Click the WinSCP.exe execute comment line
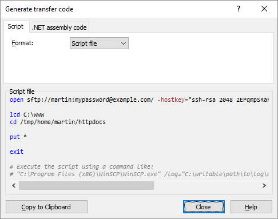 click(x=139, y=174)
